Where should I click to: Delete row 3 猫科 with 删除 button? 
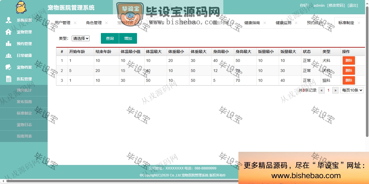pyautogui.click(x=349, y=80)
